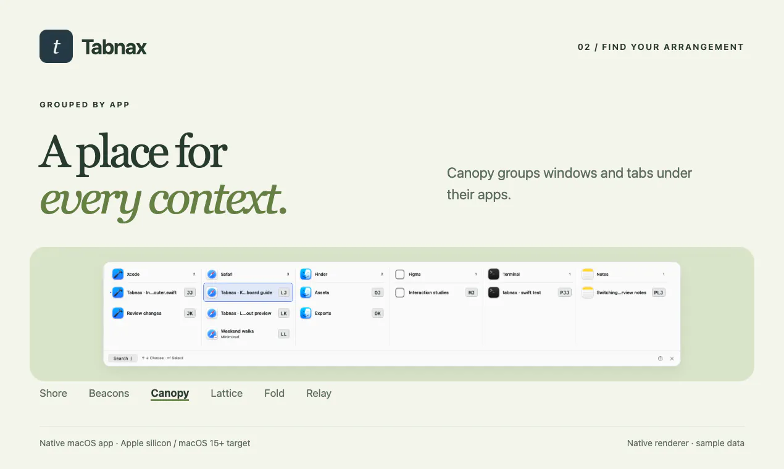This screenshot has width=784, height=469.
Task: Click the Terminal app header icon
Action: pyautogui.click(x=493, y=274)
